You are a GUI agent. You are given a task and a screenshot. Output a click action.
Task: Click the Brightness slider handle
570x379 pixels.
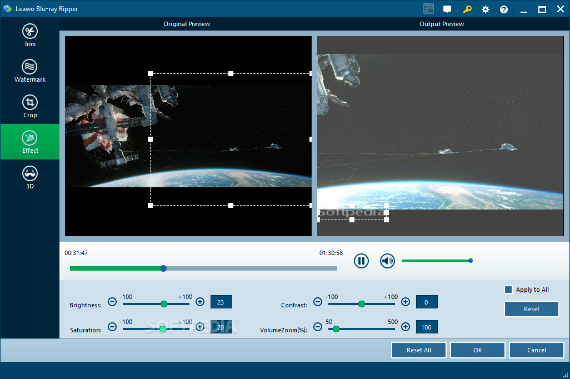click(x=164, y=304)
